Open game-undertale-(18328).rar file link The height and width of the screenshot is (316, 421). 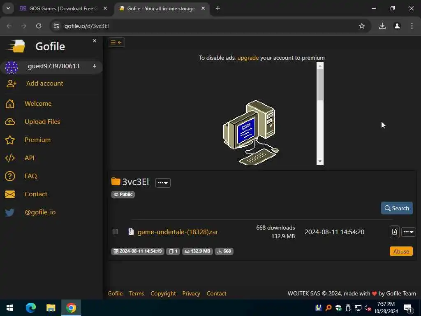[x=178, y=232]
